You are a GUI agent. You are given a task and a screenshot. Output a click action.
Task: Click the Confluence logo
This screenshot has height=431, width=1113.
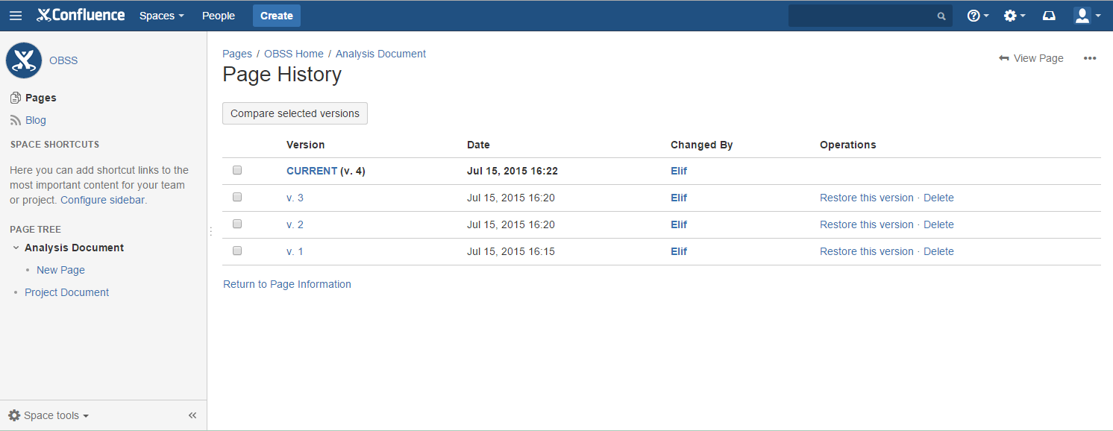(x=81, y=15)
